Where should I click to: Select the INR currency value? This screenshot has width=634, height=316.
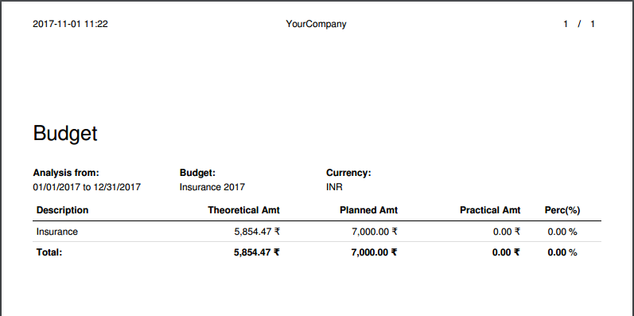(334, 187)
